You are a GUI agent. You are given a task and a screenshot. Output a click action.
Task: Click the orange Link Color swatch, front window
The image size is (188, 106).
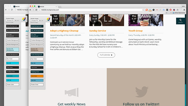click(x=37, y=76)
